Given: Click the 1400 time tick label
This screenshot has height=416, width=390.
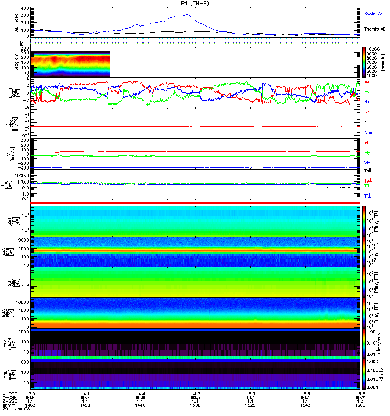Looking at the screenshot, I should tap(30, 405).
